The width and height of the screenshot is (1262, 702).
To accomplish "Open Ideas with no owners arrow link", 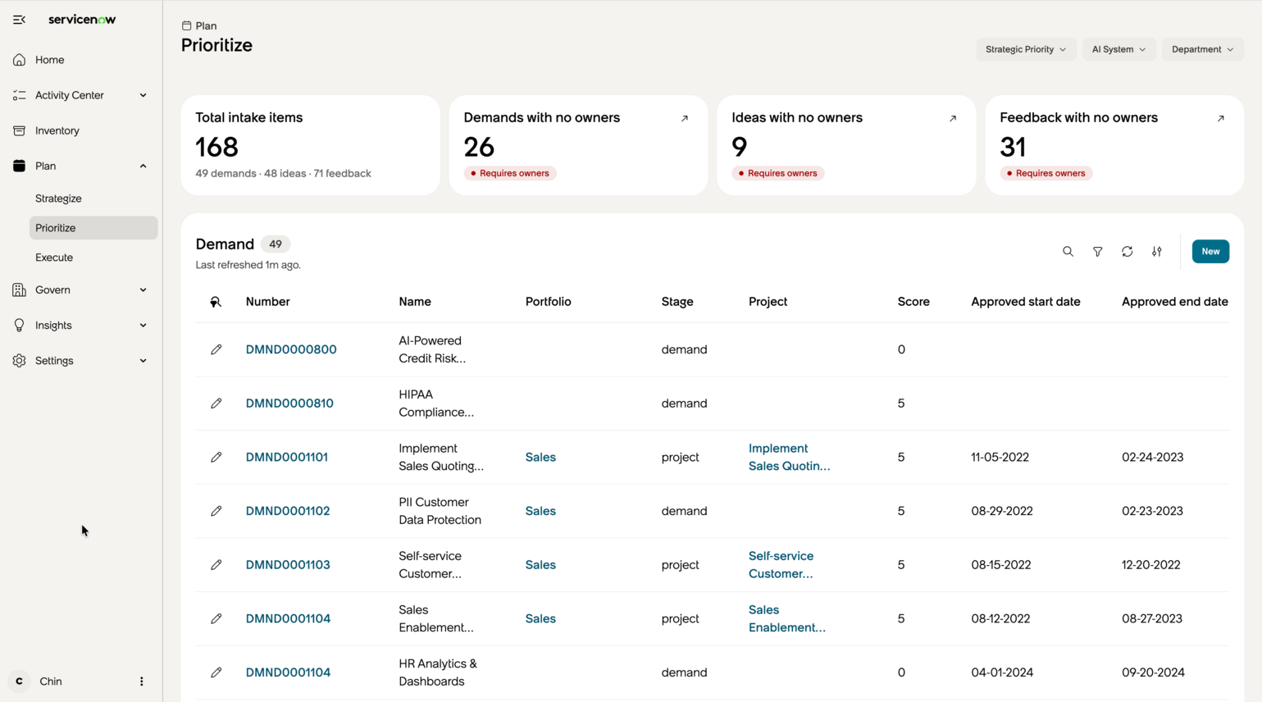I will [953, 119].
